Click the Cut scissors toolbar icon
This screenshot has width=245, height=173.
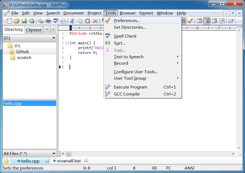[x=72, y=21]
